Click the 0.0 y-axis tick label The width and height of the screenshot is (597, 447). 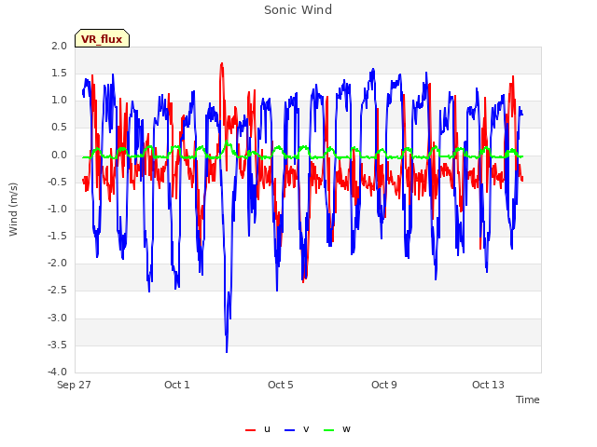[x=60, y=155]
